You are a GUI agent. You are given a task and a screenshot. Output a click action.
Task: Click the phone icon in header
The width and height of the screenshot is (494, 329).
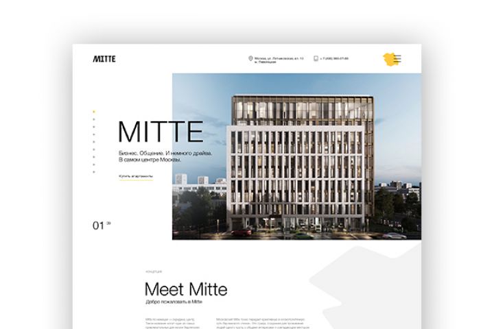tap(316, 58)
